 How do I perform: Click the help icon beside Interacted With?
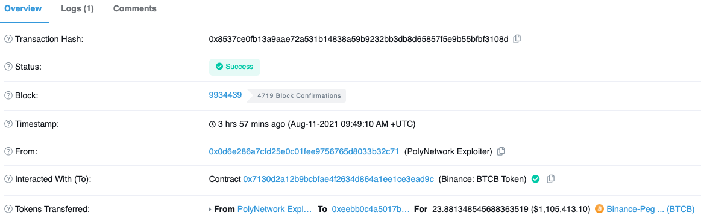[8, 180]
